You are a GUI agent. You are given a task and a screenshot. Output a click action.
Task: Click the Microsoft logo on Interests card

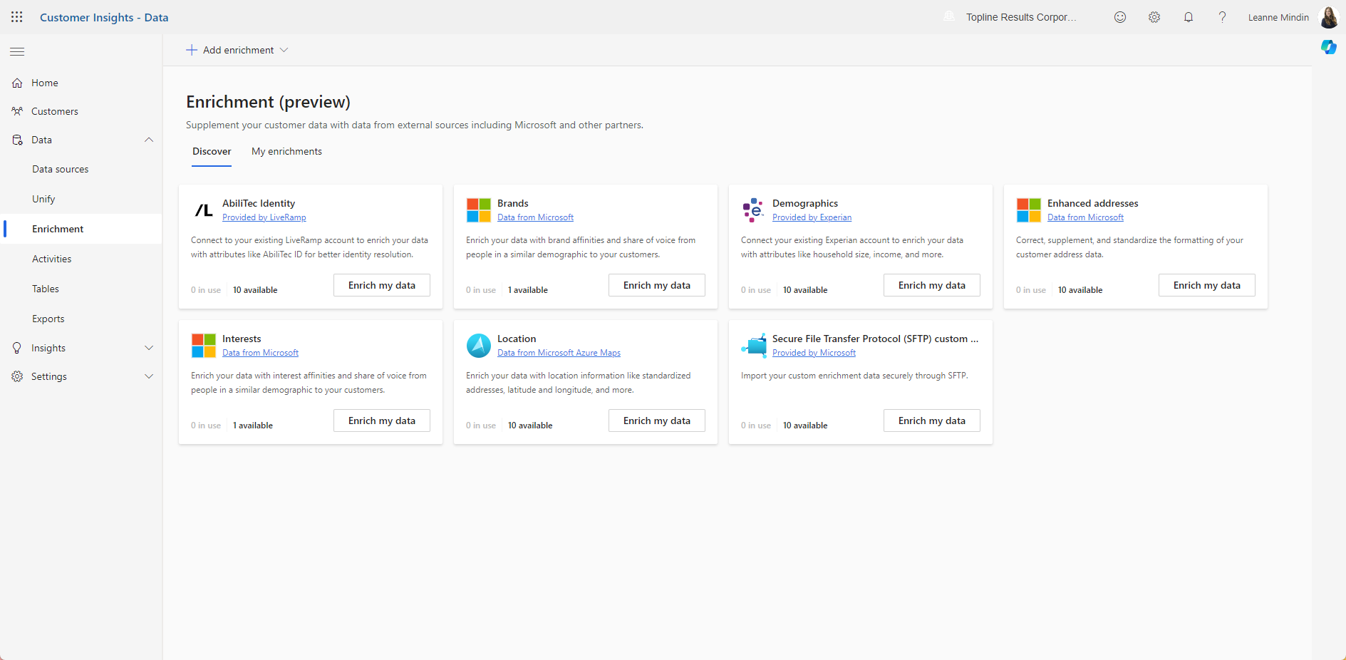204,346
